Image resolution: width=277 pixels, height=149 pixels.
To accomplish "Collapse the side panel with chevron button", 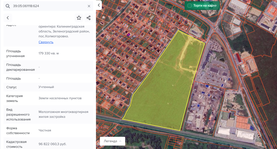I will pyautogui.click(x=99, y=5).
